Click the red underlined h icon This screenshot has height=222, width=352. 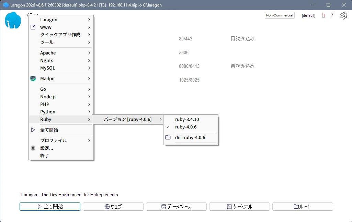[x=323, y=15]
